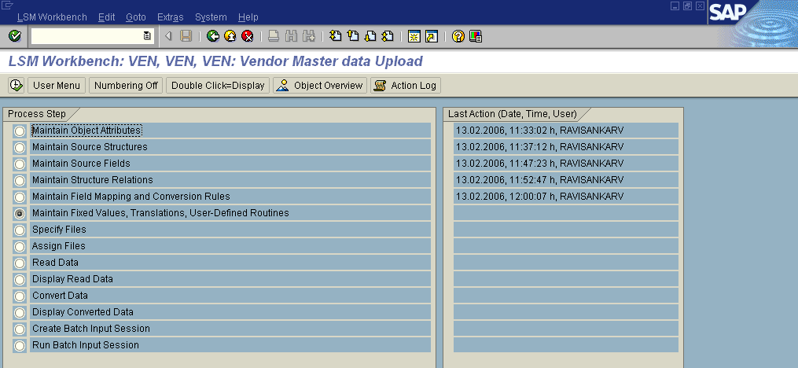Click the red Cancel icon

click(x=247, y=36)
